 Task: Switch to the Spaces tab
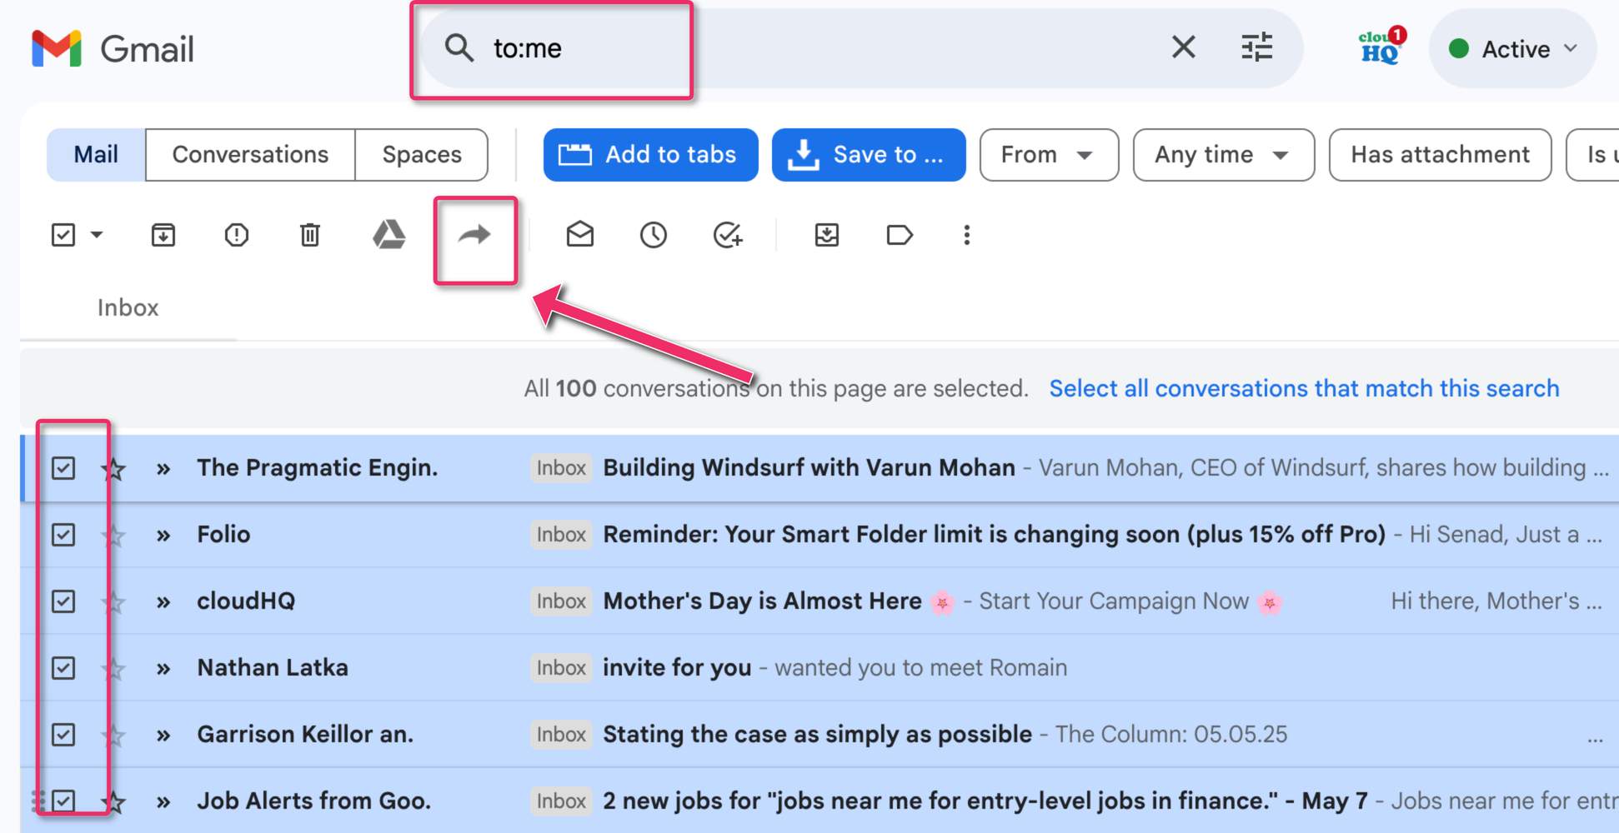click(x=422, y=155)
